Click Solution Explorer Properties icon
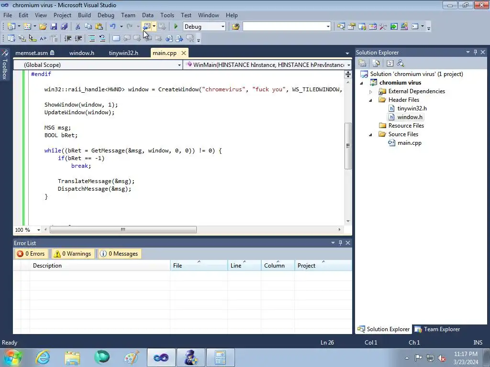This screenshot has height=367, width=490. click(362, 64)
